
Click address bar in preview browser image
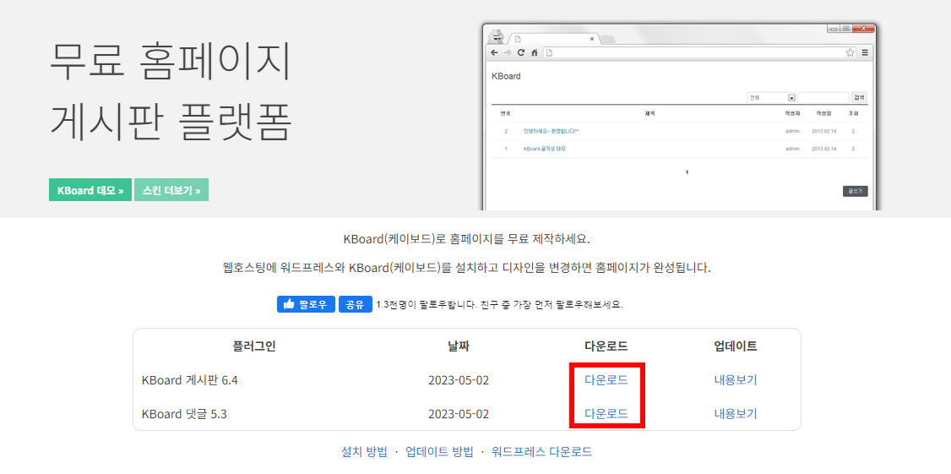[699, 52]
